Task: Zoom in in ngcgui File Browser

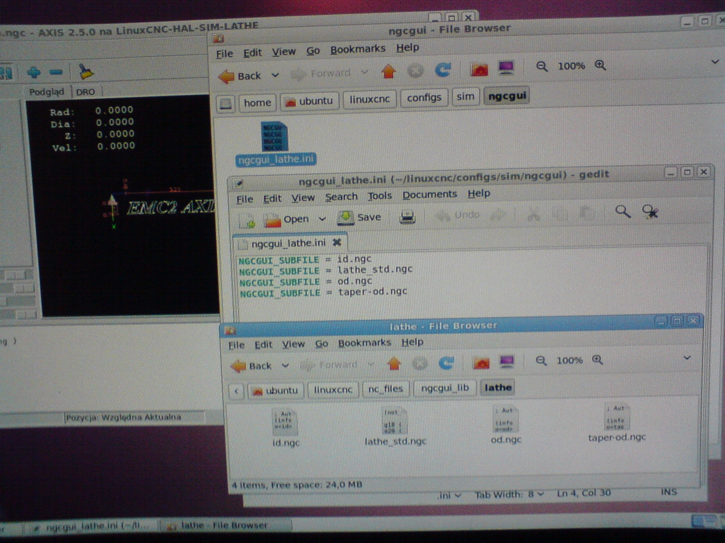Action: tap(600, 65)
